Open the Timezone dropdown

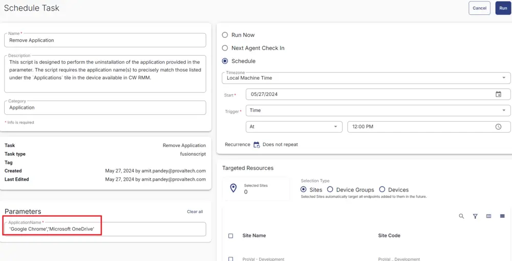pyautogui.click(x=366, y=78)
